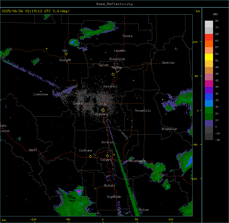Click the -100 tick label on horizontal axis
The image size is (229, 223).
(x=33, y=219)
